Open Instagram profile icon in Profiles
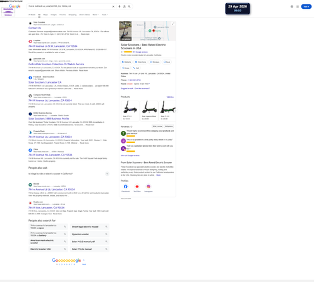Viewport: 316px width, 282px height. coord(149,187)
